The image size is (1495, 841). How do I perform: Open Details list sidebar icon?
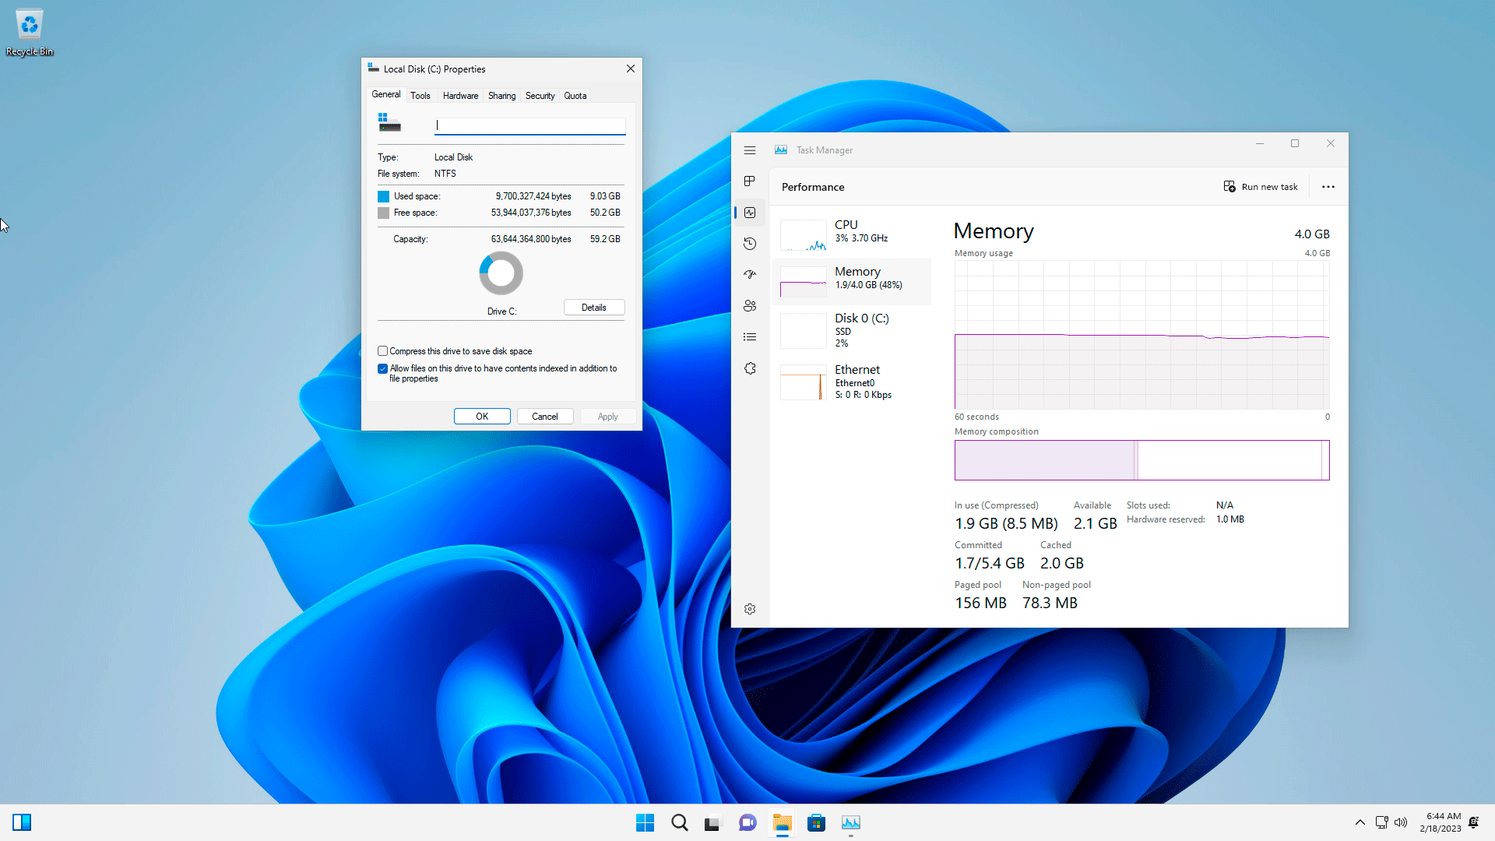coord(749,337)
